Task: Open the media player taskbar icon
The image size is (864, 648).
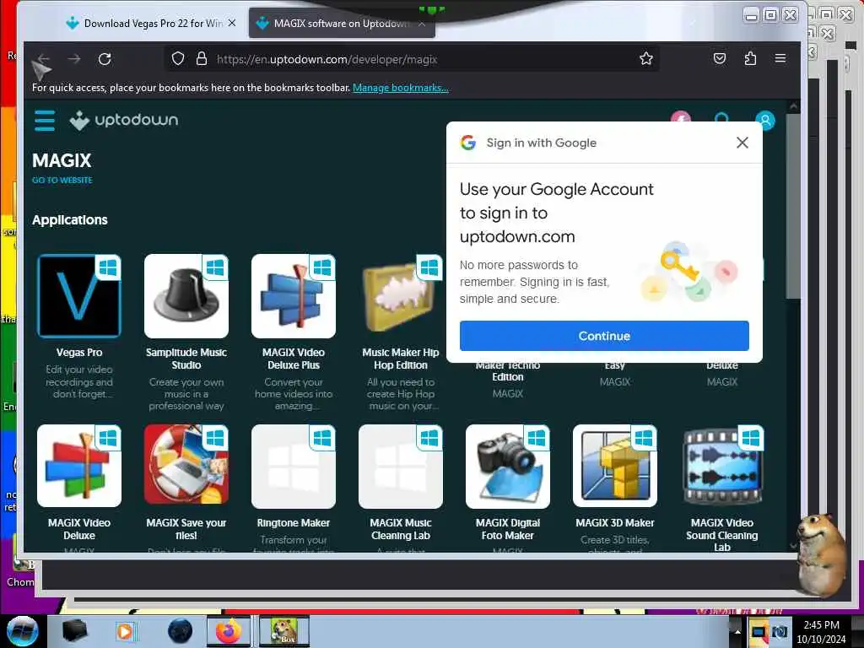Action: point(125,631)
